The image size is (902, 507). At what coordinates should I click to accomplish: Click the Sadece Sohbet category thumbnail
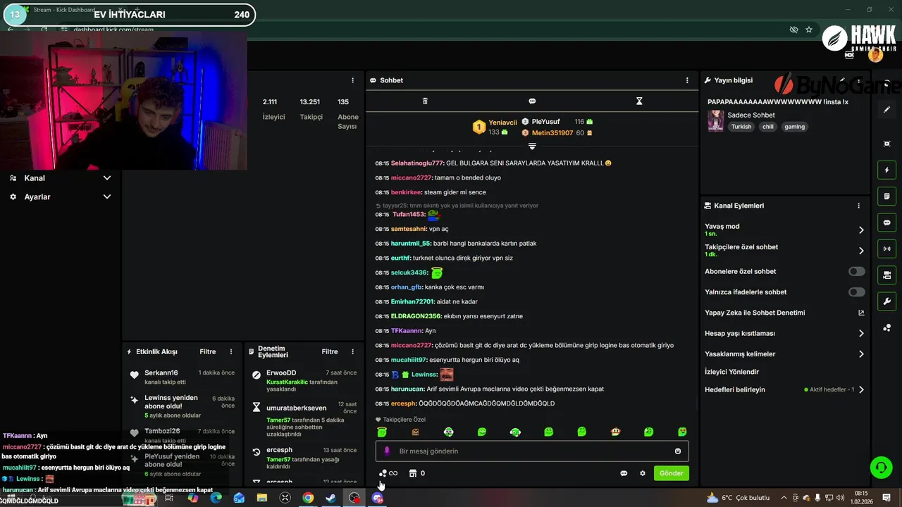coord(715,120)
